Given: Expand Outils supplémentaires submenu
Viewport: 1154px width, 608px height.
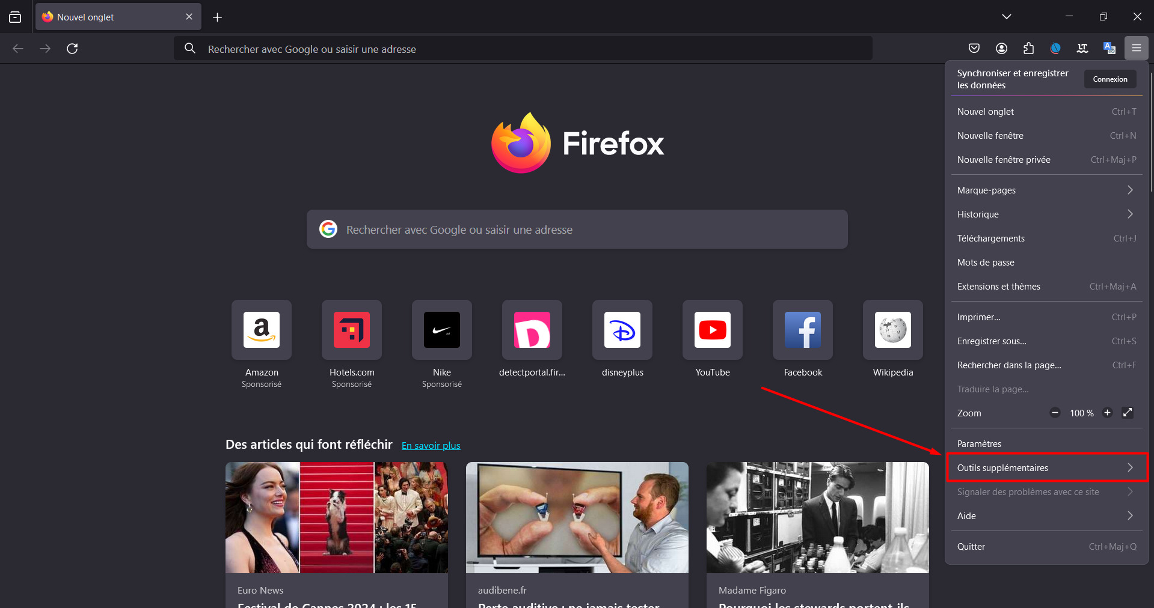Looking at the screenshot, I should [1046, 468].
